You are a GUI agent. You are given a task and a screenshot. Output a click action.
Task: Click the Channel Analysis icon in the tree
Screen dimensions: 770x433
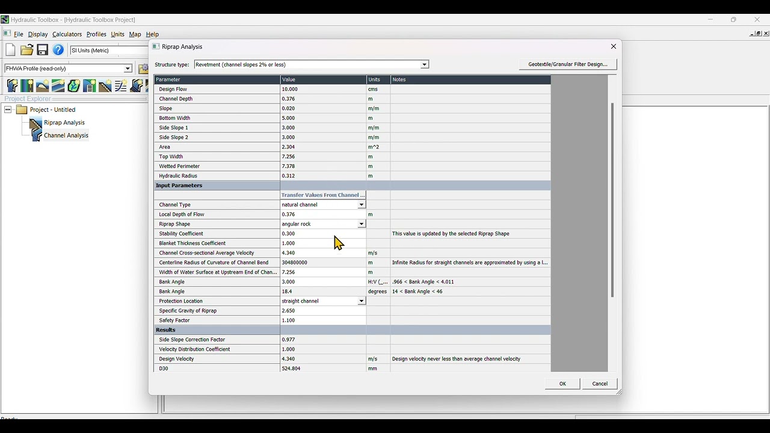(x=35, y=135)
